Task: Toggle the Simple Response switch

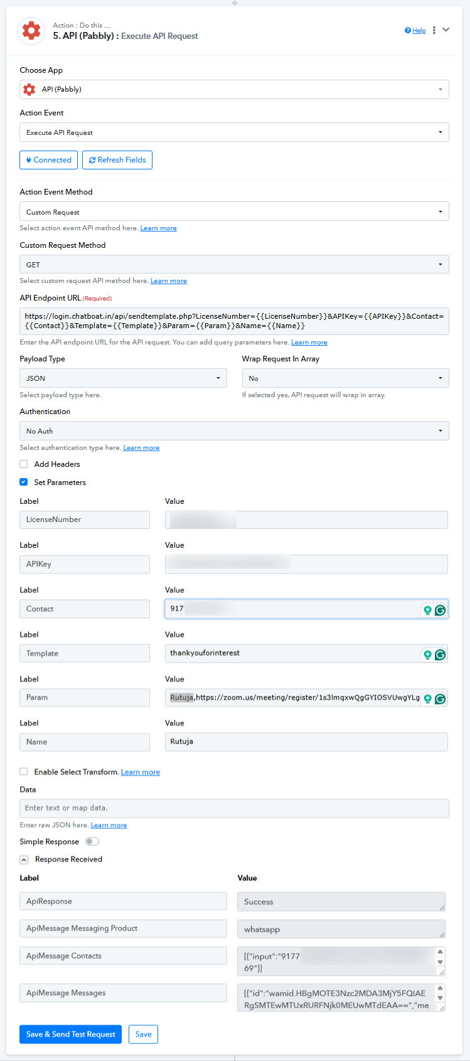Action: 92,841
